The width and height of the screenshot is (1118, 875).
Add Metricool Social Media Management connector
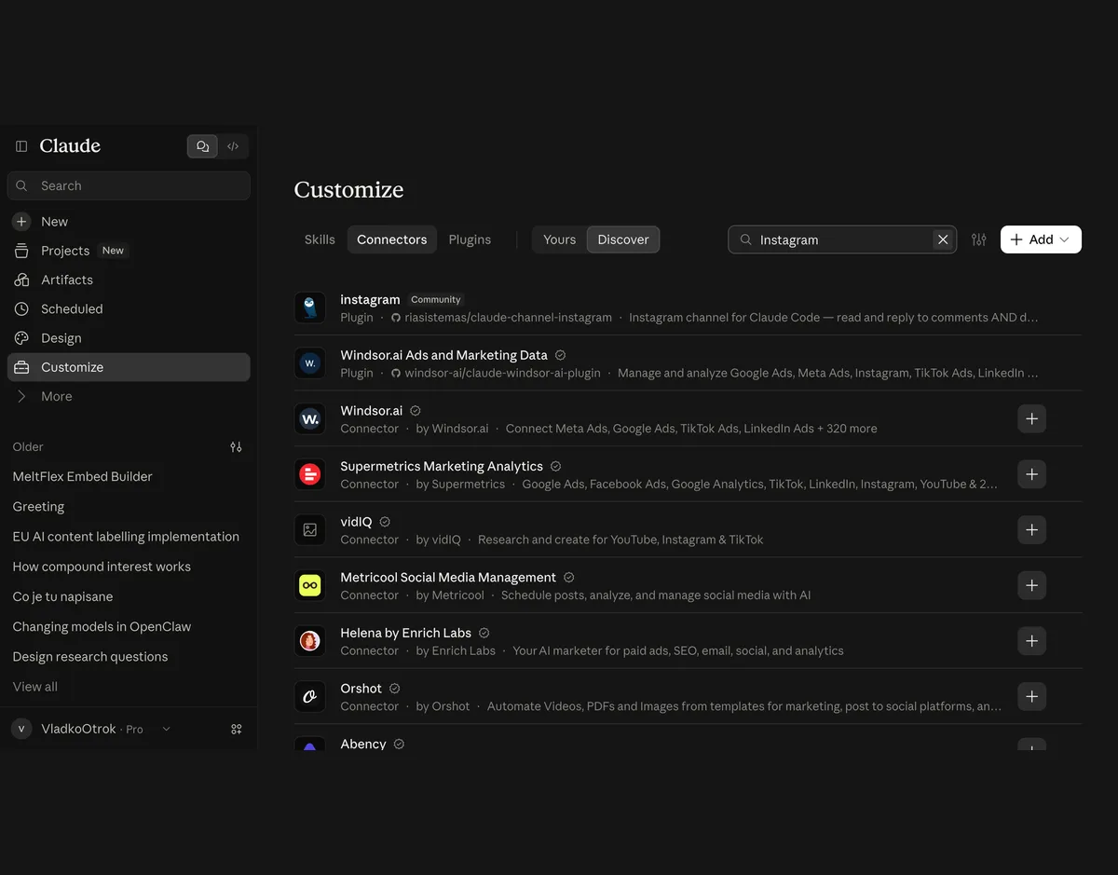pos(1031,585)
